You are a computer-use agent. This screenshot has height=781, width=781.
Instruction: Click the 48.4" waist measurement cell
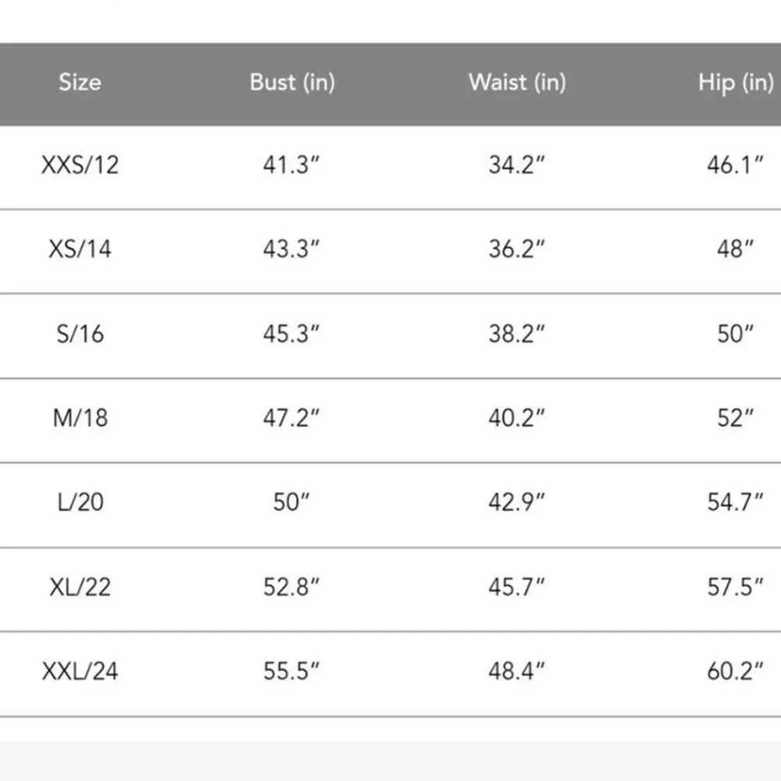(x=516, y=671)
